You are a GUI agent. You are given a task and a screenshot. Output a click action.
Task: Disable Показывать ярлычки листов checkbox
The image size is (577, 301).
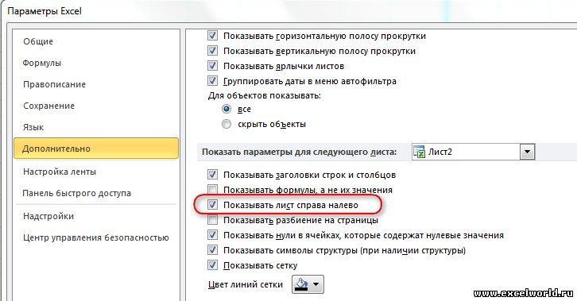point(212,66)
